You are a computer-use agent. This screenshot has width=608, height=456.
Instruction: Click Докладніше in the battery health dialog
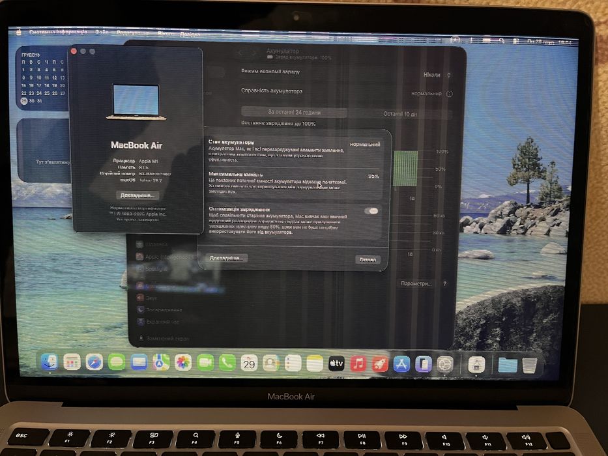pos(226,258)
